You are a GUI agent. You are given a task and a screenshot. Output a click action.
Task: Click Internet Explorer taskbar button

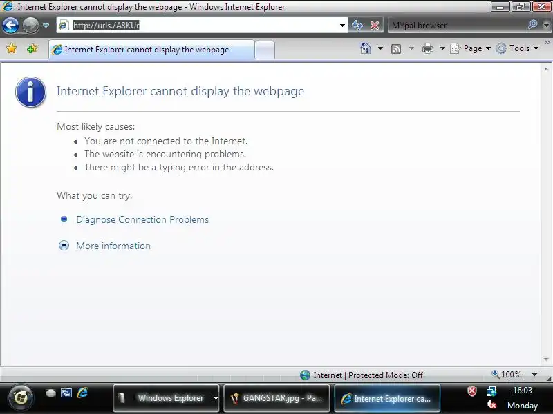[387, 398]
